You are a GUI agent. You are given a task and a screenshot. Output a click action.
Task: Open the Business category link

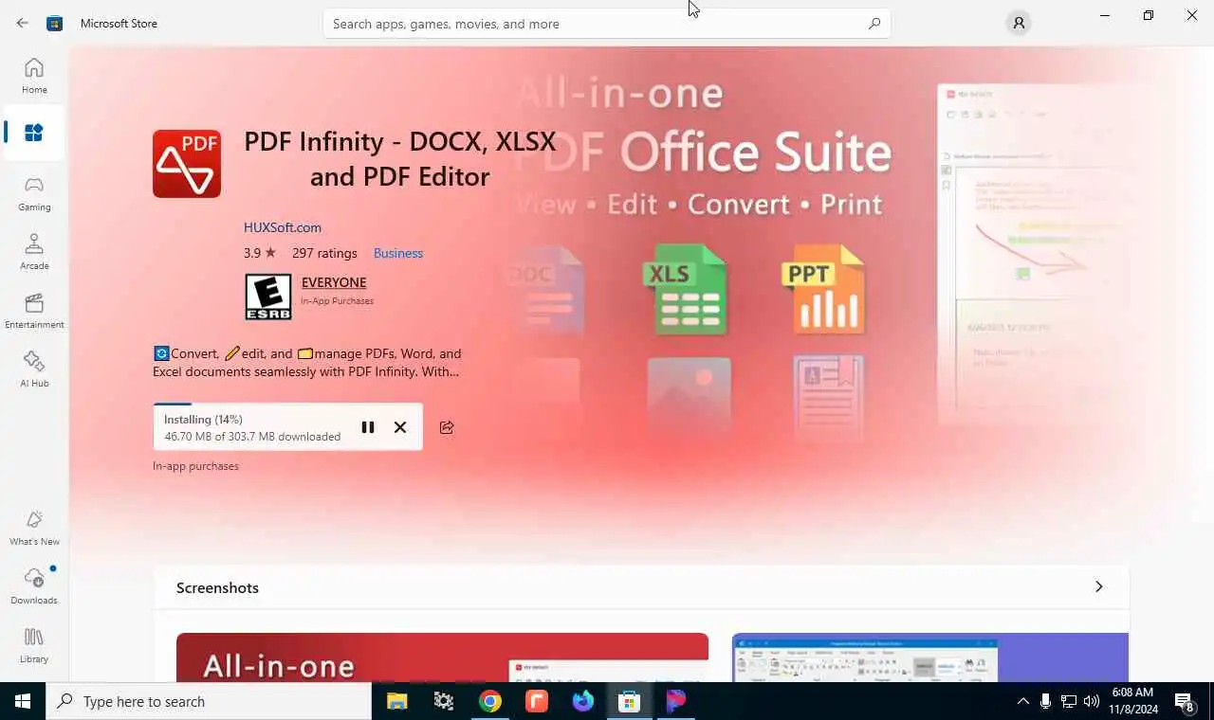point(398,253)
